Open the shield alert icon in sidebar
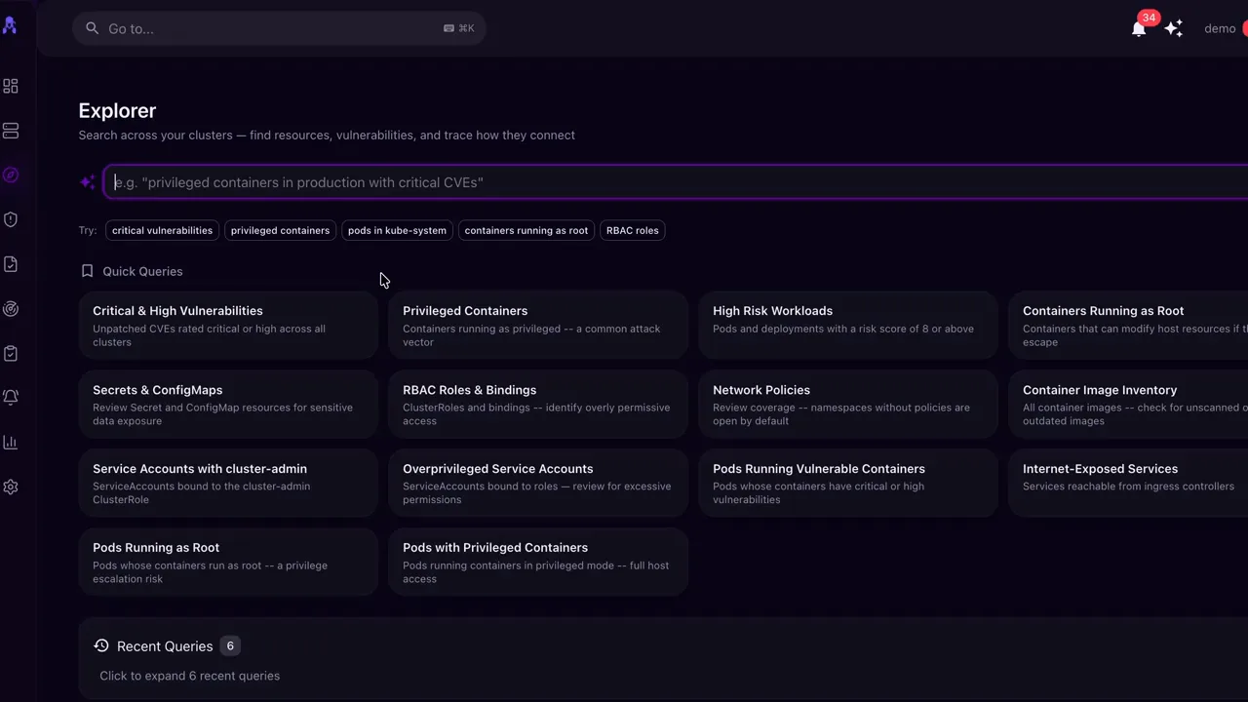The height and width of the screenshot is (702, 1248). click(x=11, y=219)
